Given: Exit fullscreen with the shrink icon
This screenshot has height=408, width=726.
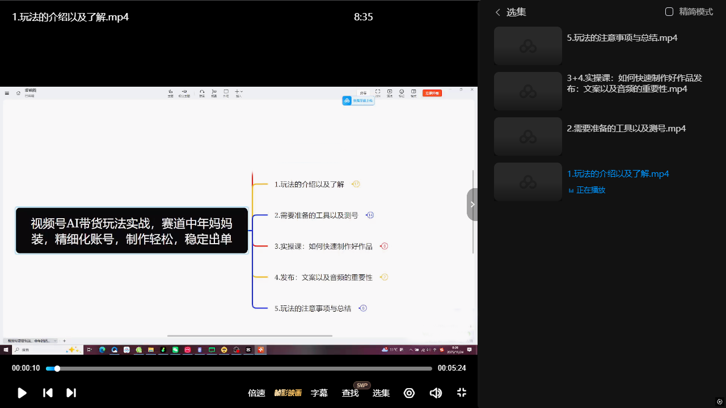Looking at the screenshot, I should click(x=462, y=393).
